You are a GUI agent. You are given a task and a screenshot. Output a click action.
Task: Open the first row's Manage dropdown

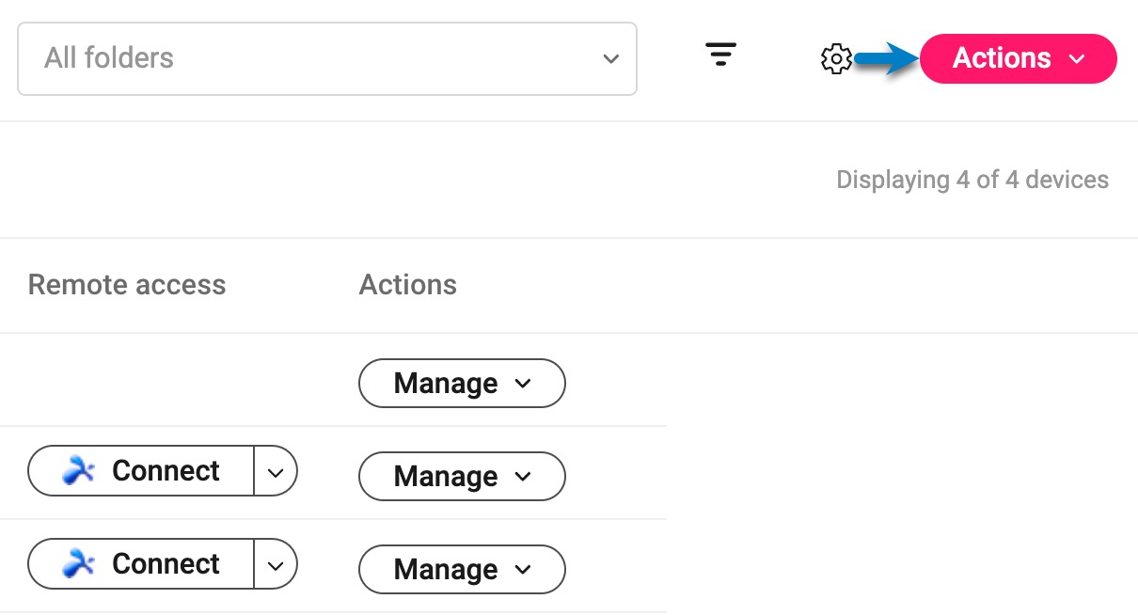(x=462, y=383)
